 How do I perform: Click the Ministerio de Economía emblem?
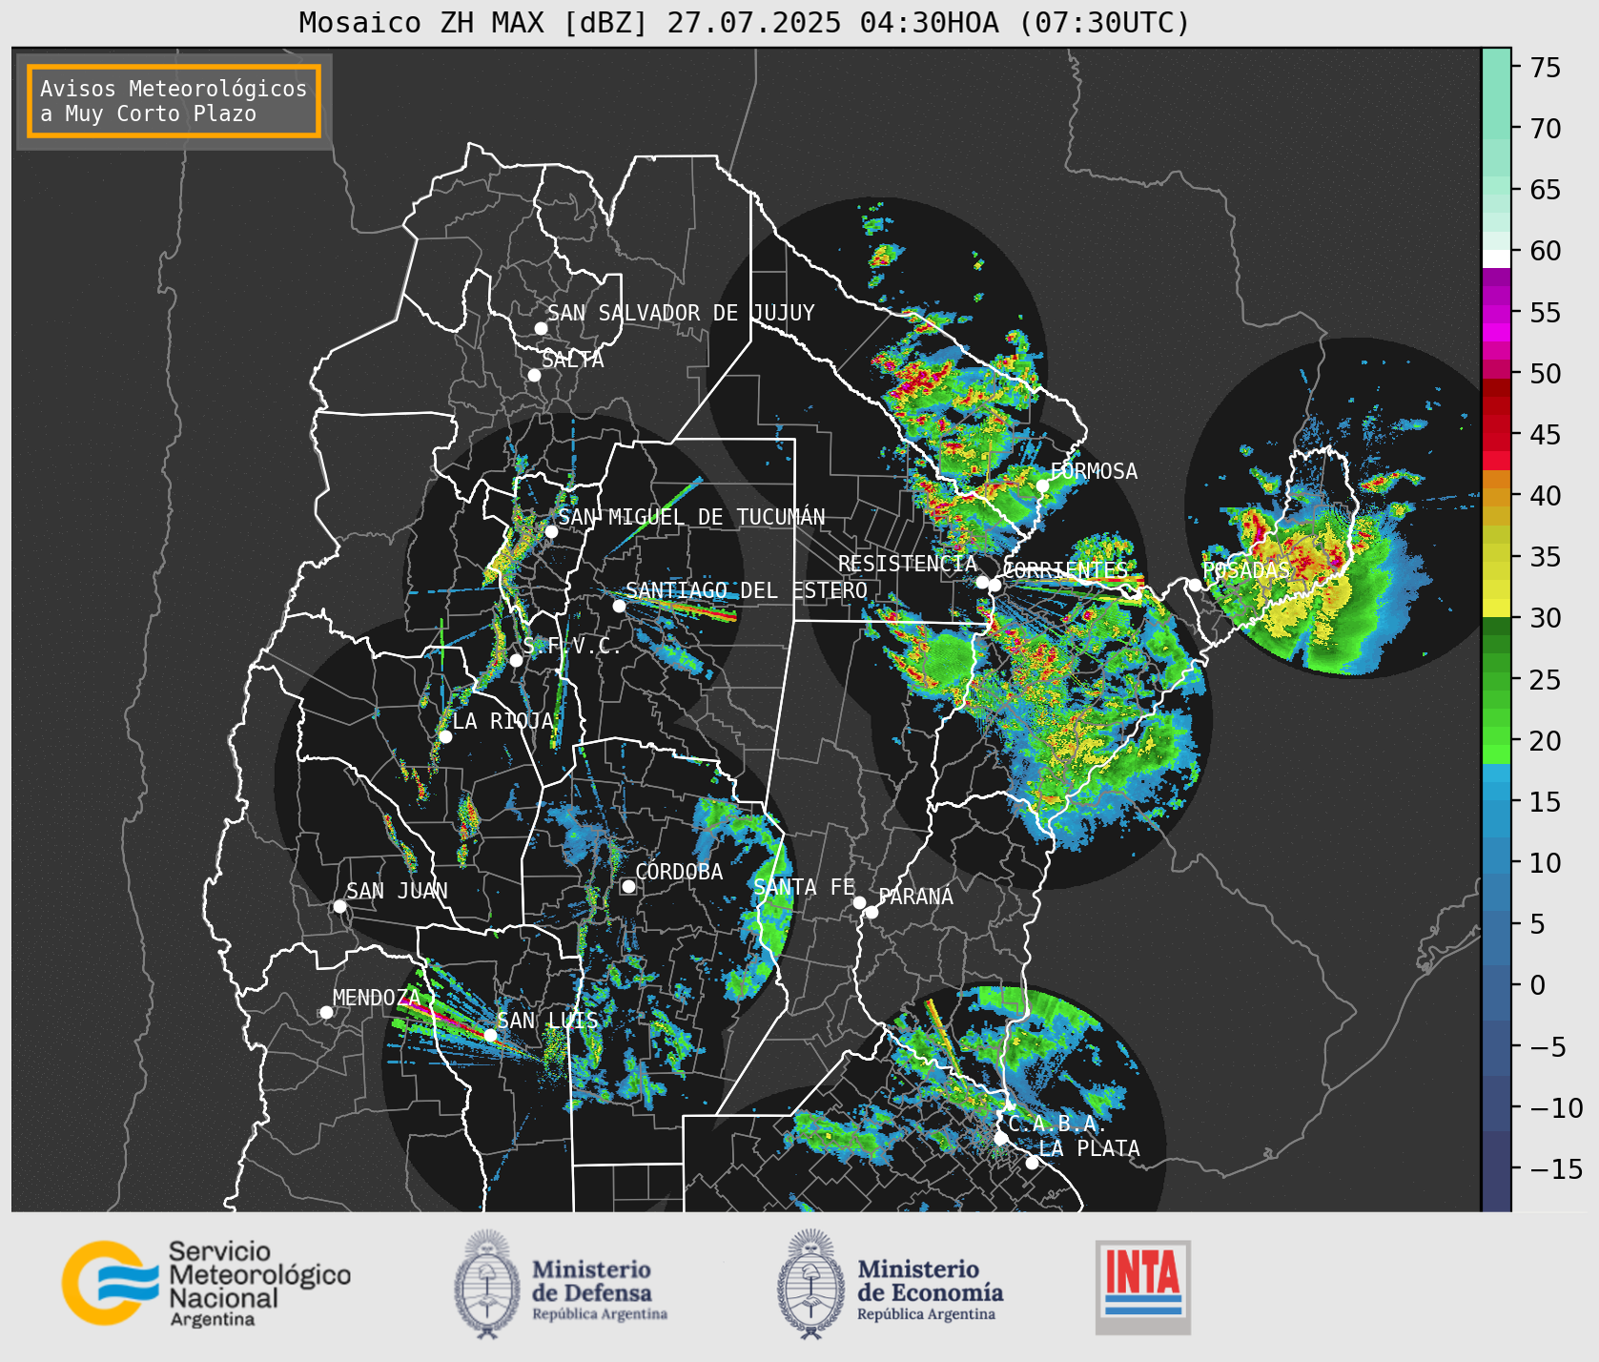[812, 1284]
